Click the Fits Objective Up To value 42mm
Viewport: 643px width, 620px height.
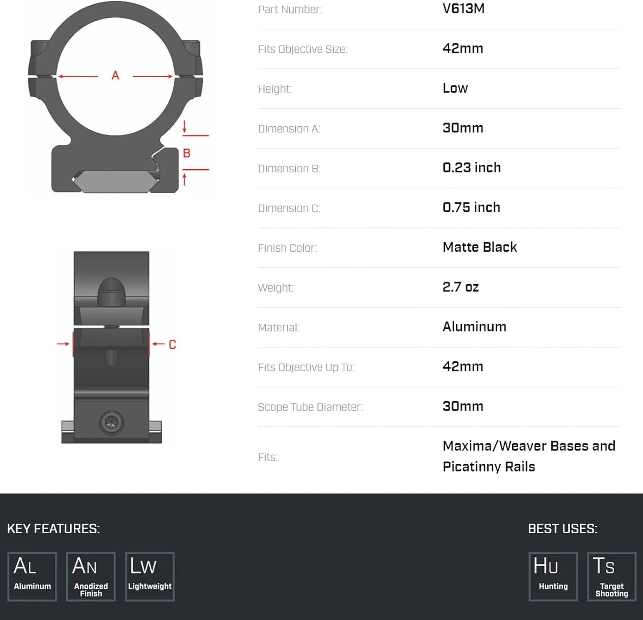pos(463,367)
